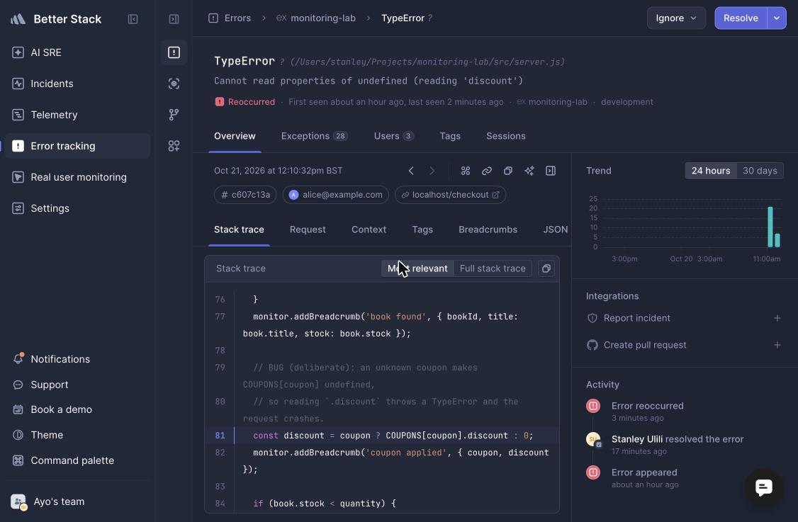This screenshot has height=522, width=798.
Task: Switch the trend chart to 24 hours
Action: tap(710, 171)
